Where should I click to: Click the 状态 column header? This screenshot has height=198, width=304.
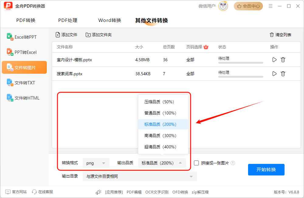(x=222, y=47)
